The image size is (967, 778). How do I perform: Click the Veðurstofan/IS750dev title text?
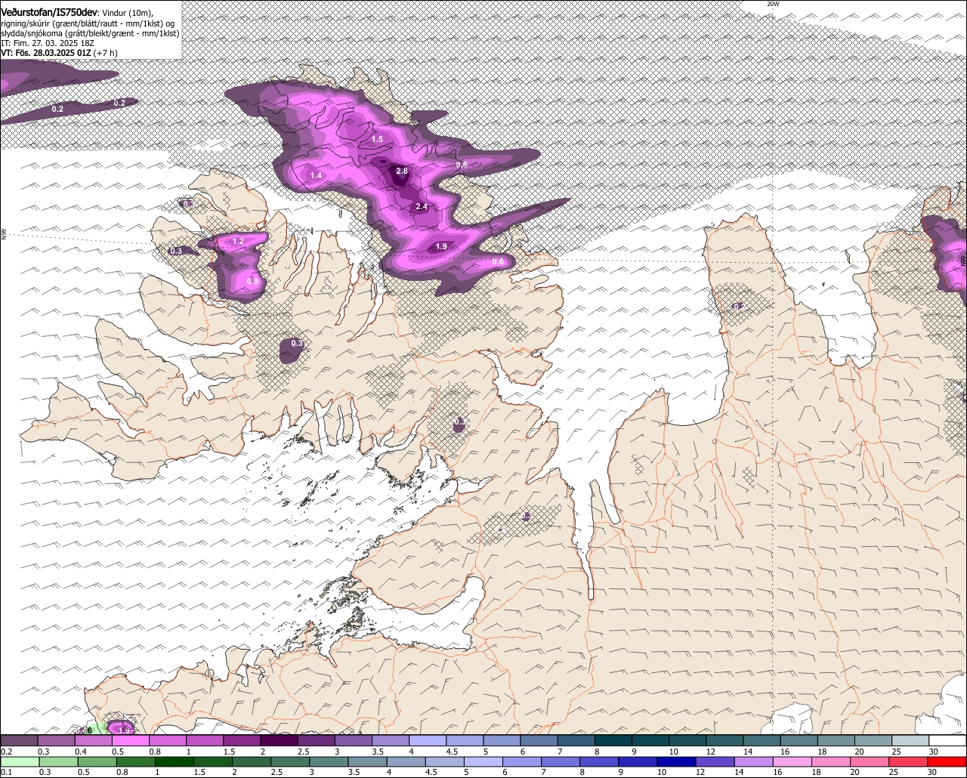(49, 12)
